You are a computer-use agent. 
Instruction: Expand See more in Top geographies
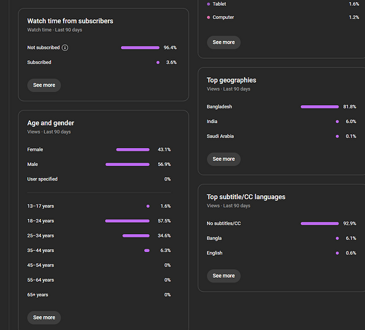tap(223, 159)
